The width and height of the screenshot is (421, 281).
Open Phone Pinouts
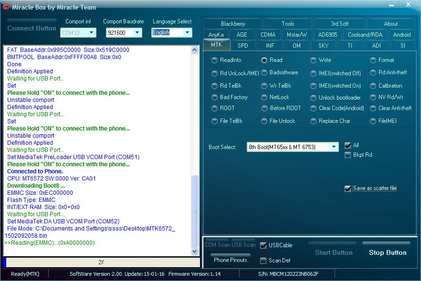231,260
